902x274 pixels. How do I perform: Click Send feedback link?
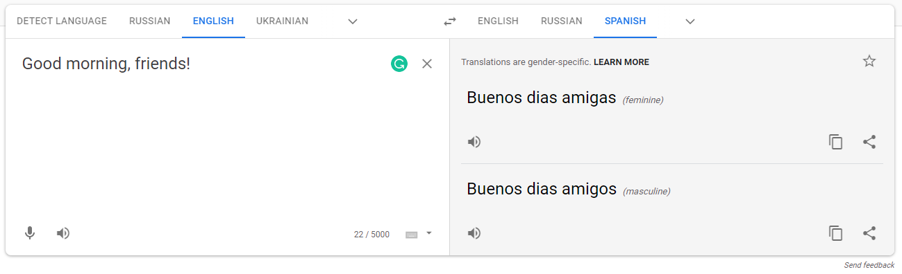point(869,266)
